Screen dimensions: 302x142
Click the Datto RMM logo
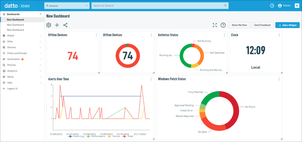point(17,6)
